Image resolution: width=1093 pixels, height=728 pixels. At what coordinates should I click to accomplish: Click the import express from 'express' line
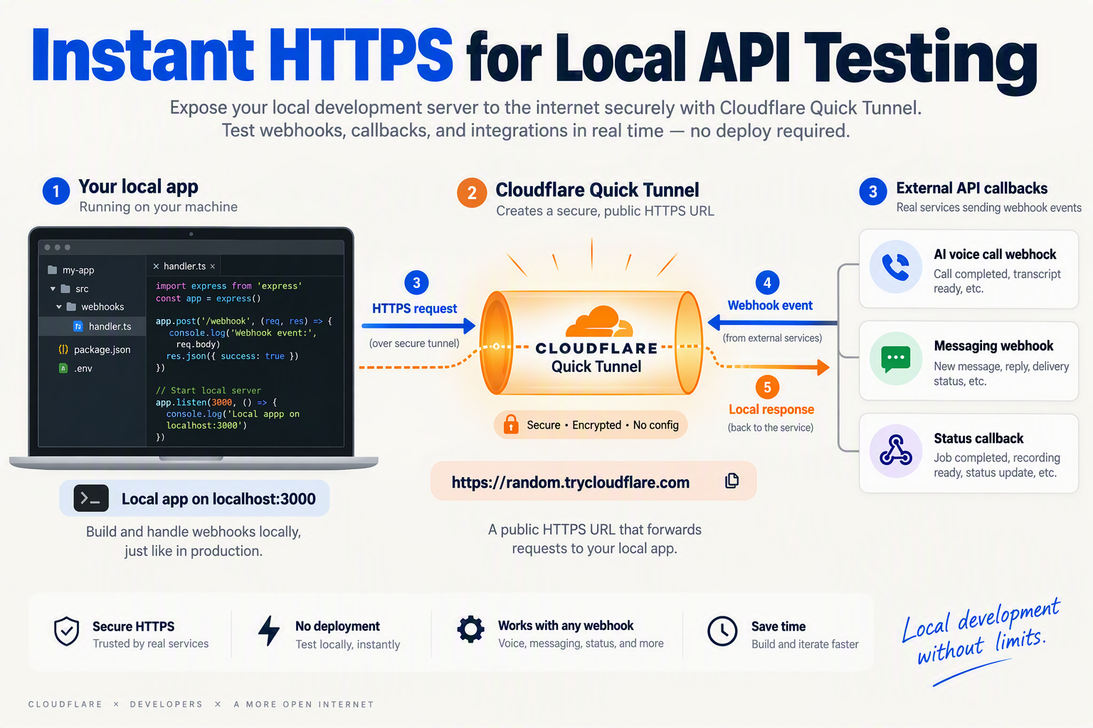tap(228, 286)
